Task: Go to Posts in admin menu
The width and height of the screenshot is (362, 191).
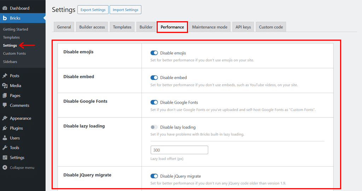Action: pos(23,76)
